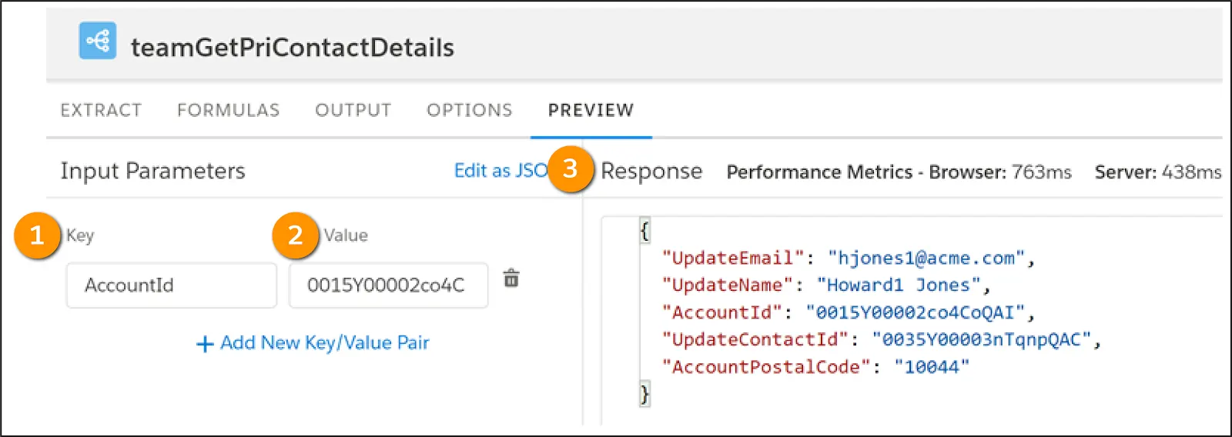Go to the OUTPUT tab

point(353,110)
